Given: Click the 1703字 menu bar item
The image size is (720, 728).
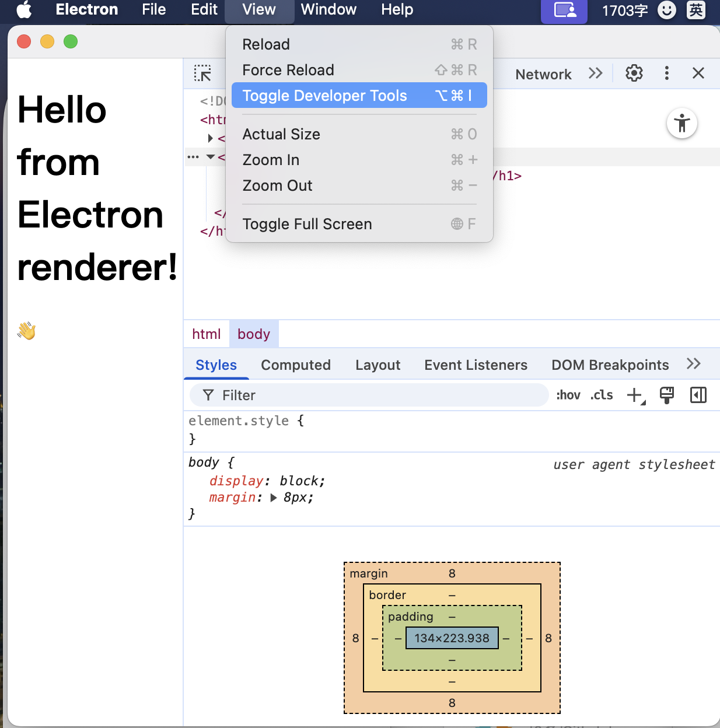Looking at the screenshot, I should pyautogui.click(x=625, y=10).
